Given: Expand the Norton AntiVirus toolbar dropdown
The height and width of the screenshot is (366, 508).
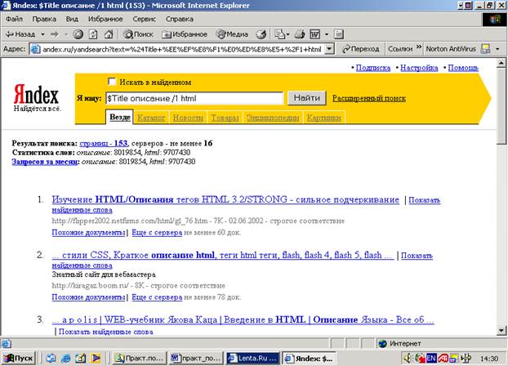Looking at the screenshot, I should (497, 49).
